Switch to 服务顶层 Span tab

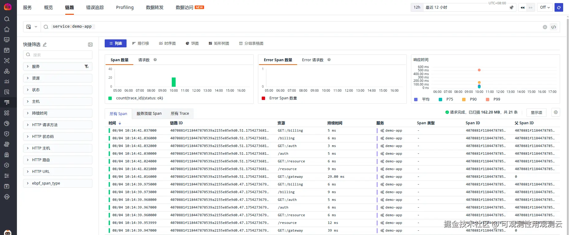(x=149, y=114)
